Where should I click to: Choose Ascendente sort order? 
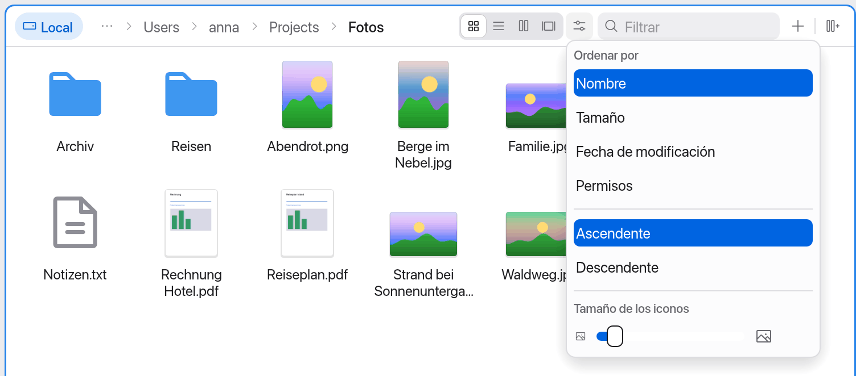pyautogui.click(x=693, y=233)
